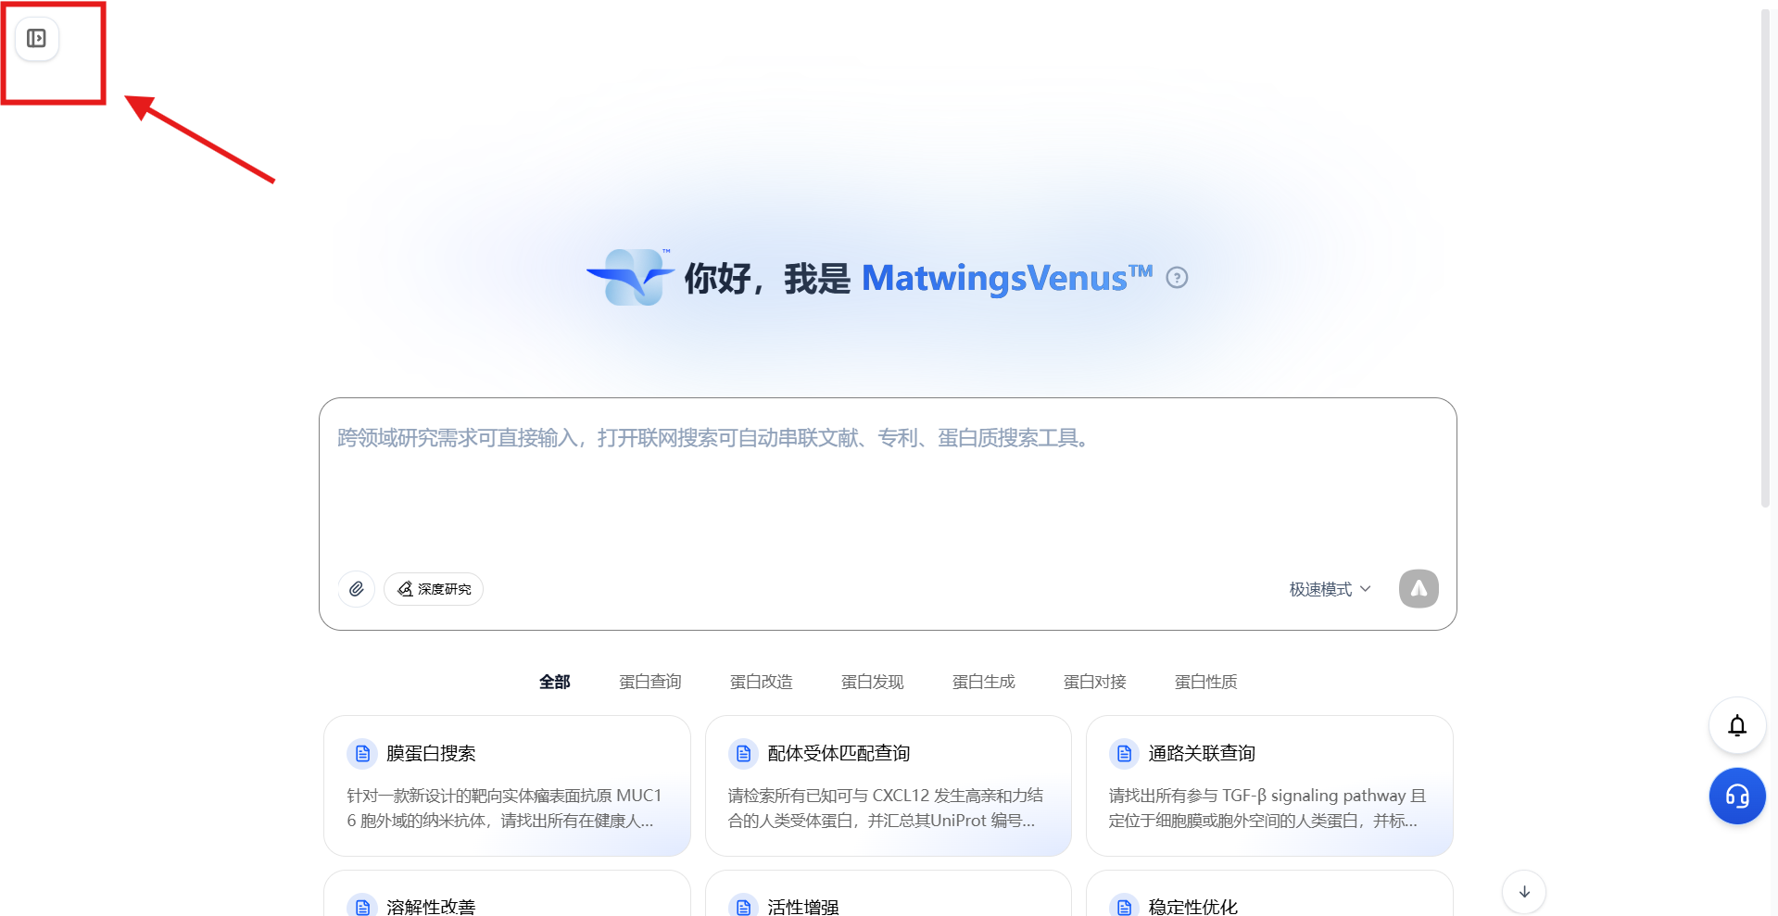The width and height of the screenshot is (1778, 916).
Task: Expand the sidebar panel icon
Action: pos(37,39)
